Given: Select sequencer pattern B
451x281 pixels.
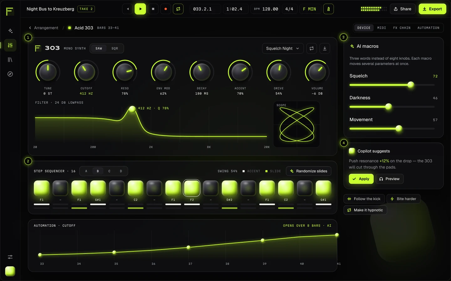Looking at the screenshot, I should (98, 171).
